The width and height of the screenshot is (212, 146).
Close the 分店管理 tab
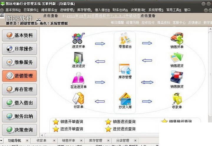[x=135, y=140]
